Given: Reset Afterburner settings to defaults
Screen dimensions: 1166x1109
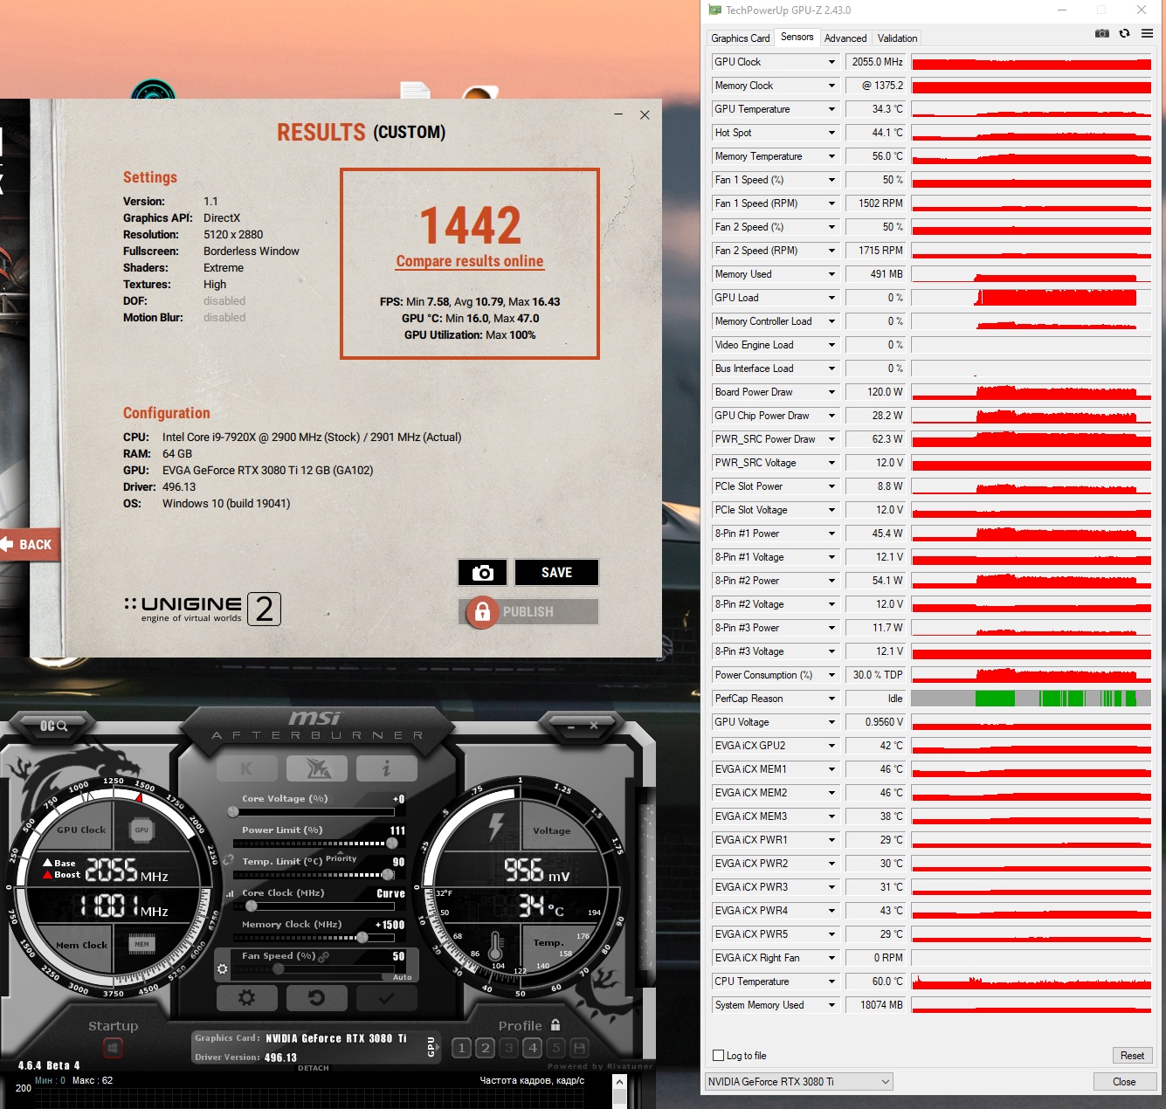Looking at the screenshot, I should 317,997.
